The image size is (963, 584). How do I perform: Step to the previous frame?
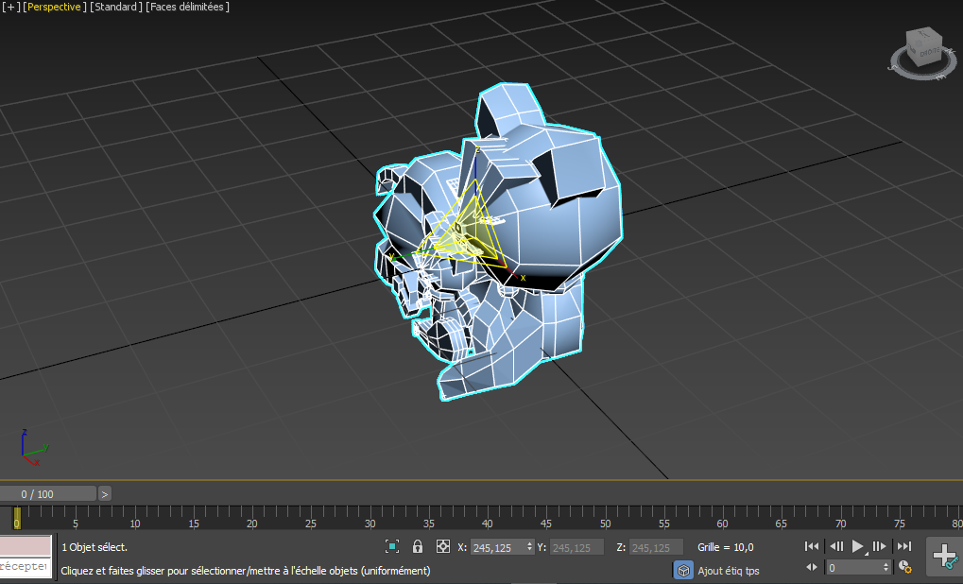(x=835, y=546)
